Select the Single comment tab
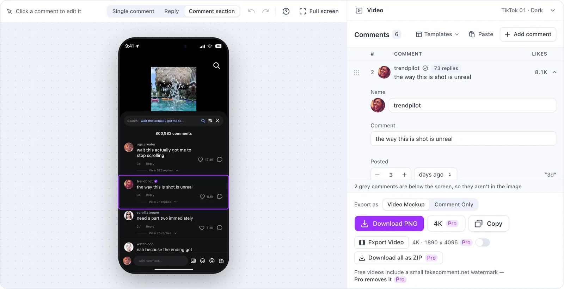Screen dimensions: 564x289 [133, 11]
